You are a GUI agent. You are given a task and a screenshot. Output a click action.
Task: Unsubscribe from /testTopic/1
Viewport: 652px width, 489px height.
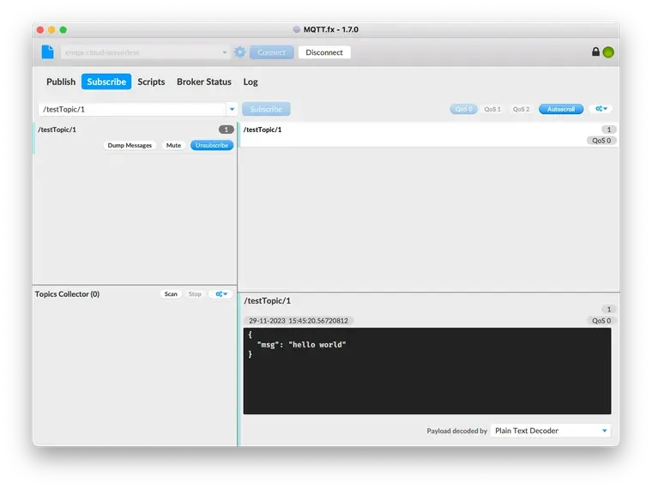pos(212,145)
